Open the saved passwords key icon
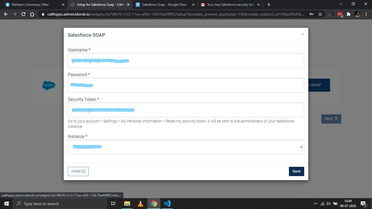 (312, 14)
